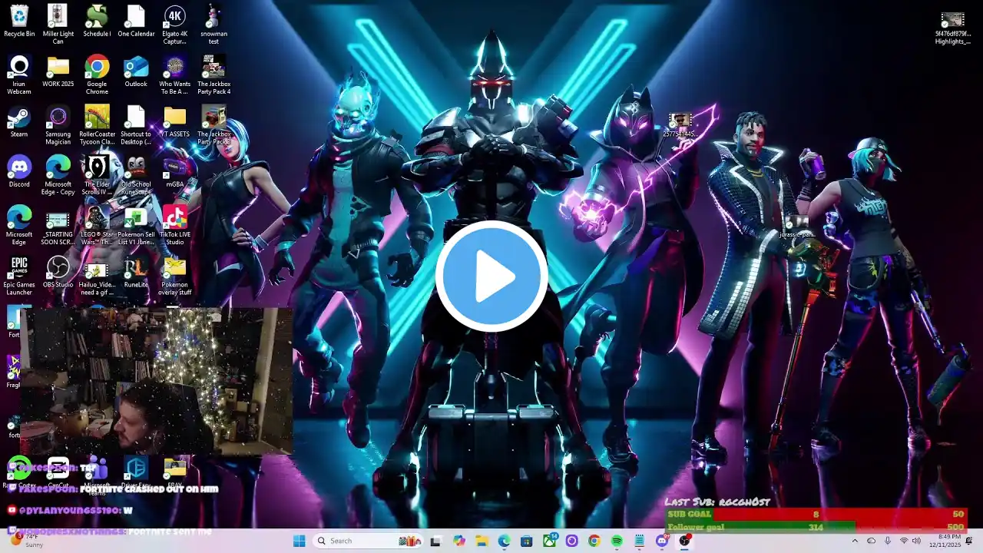Open Outlook desktop shortcut
Viewport: 983px width, 553px height.
(x=136, y=71)
